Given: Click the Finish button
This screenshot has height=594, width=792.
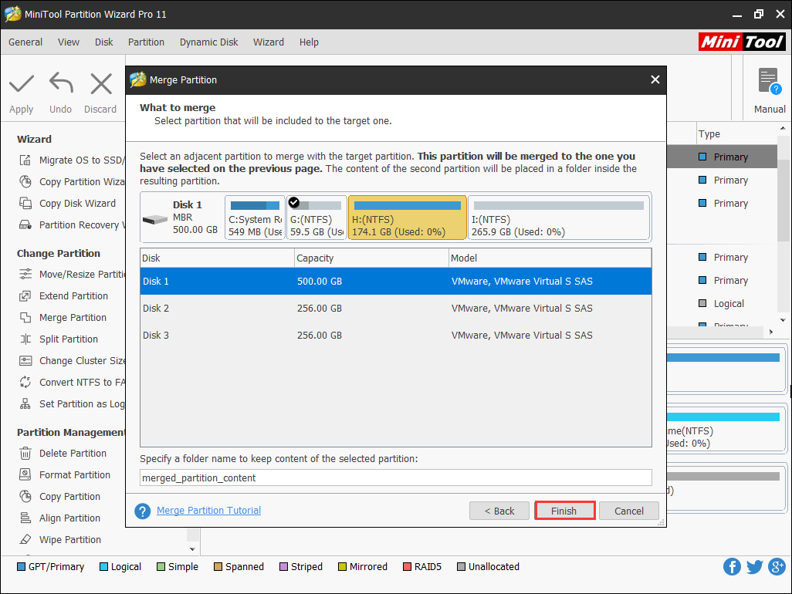Looking at the screenshot, I should (565, 511).
